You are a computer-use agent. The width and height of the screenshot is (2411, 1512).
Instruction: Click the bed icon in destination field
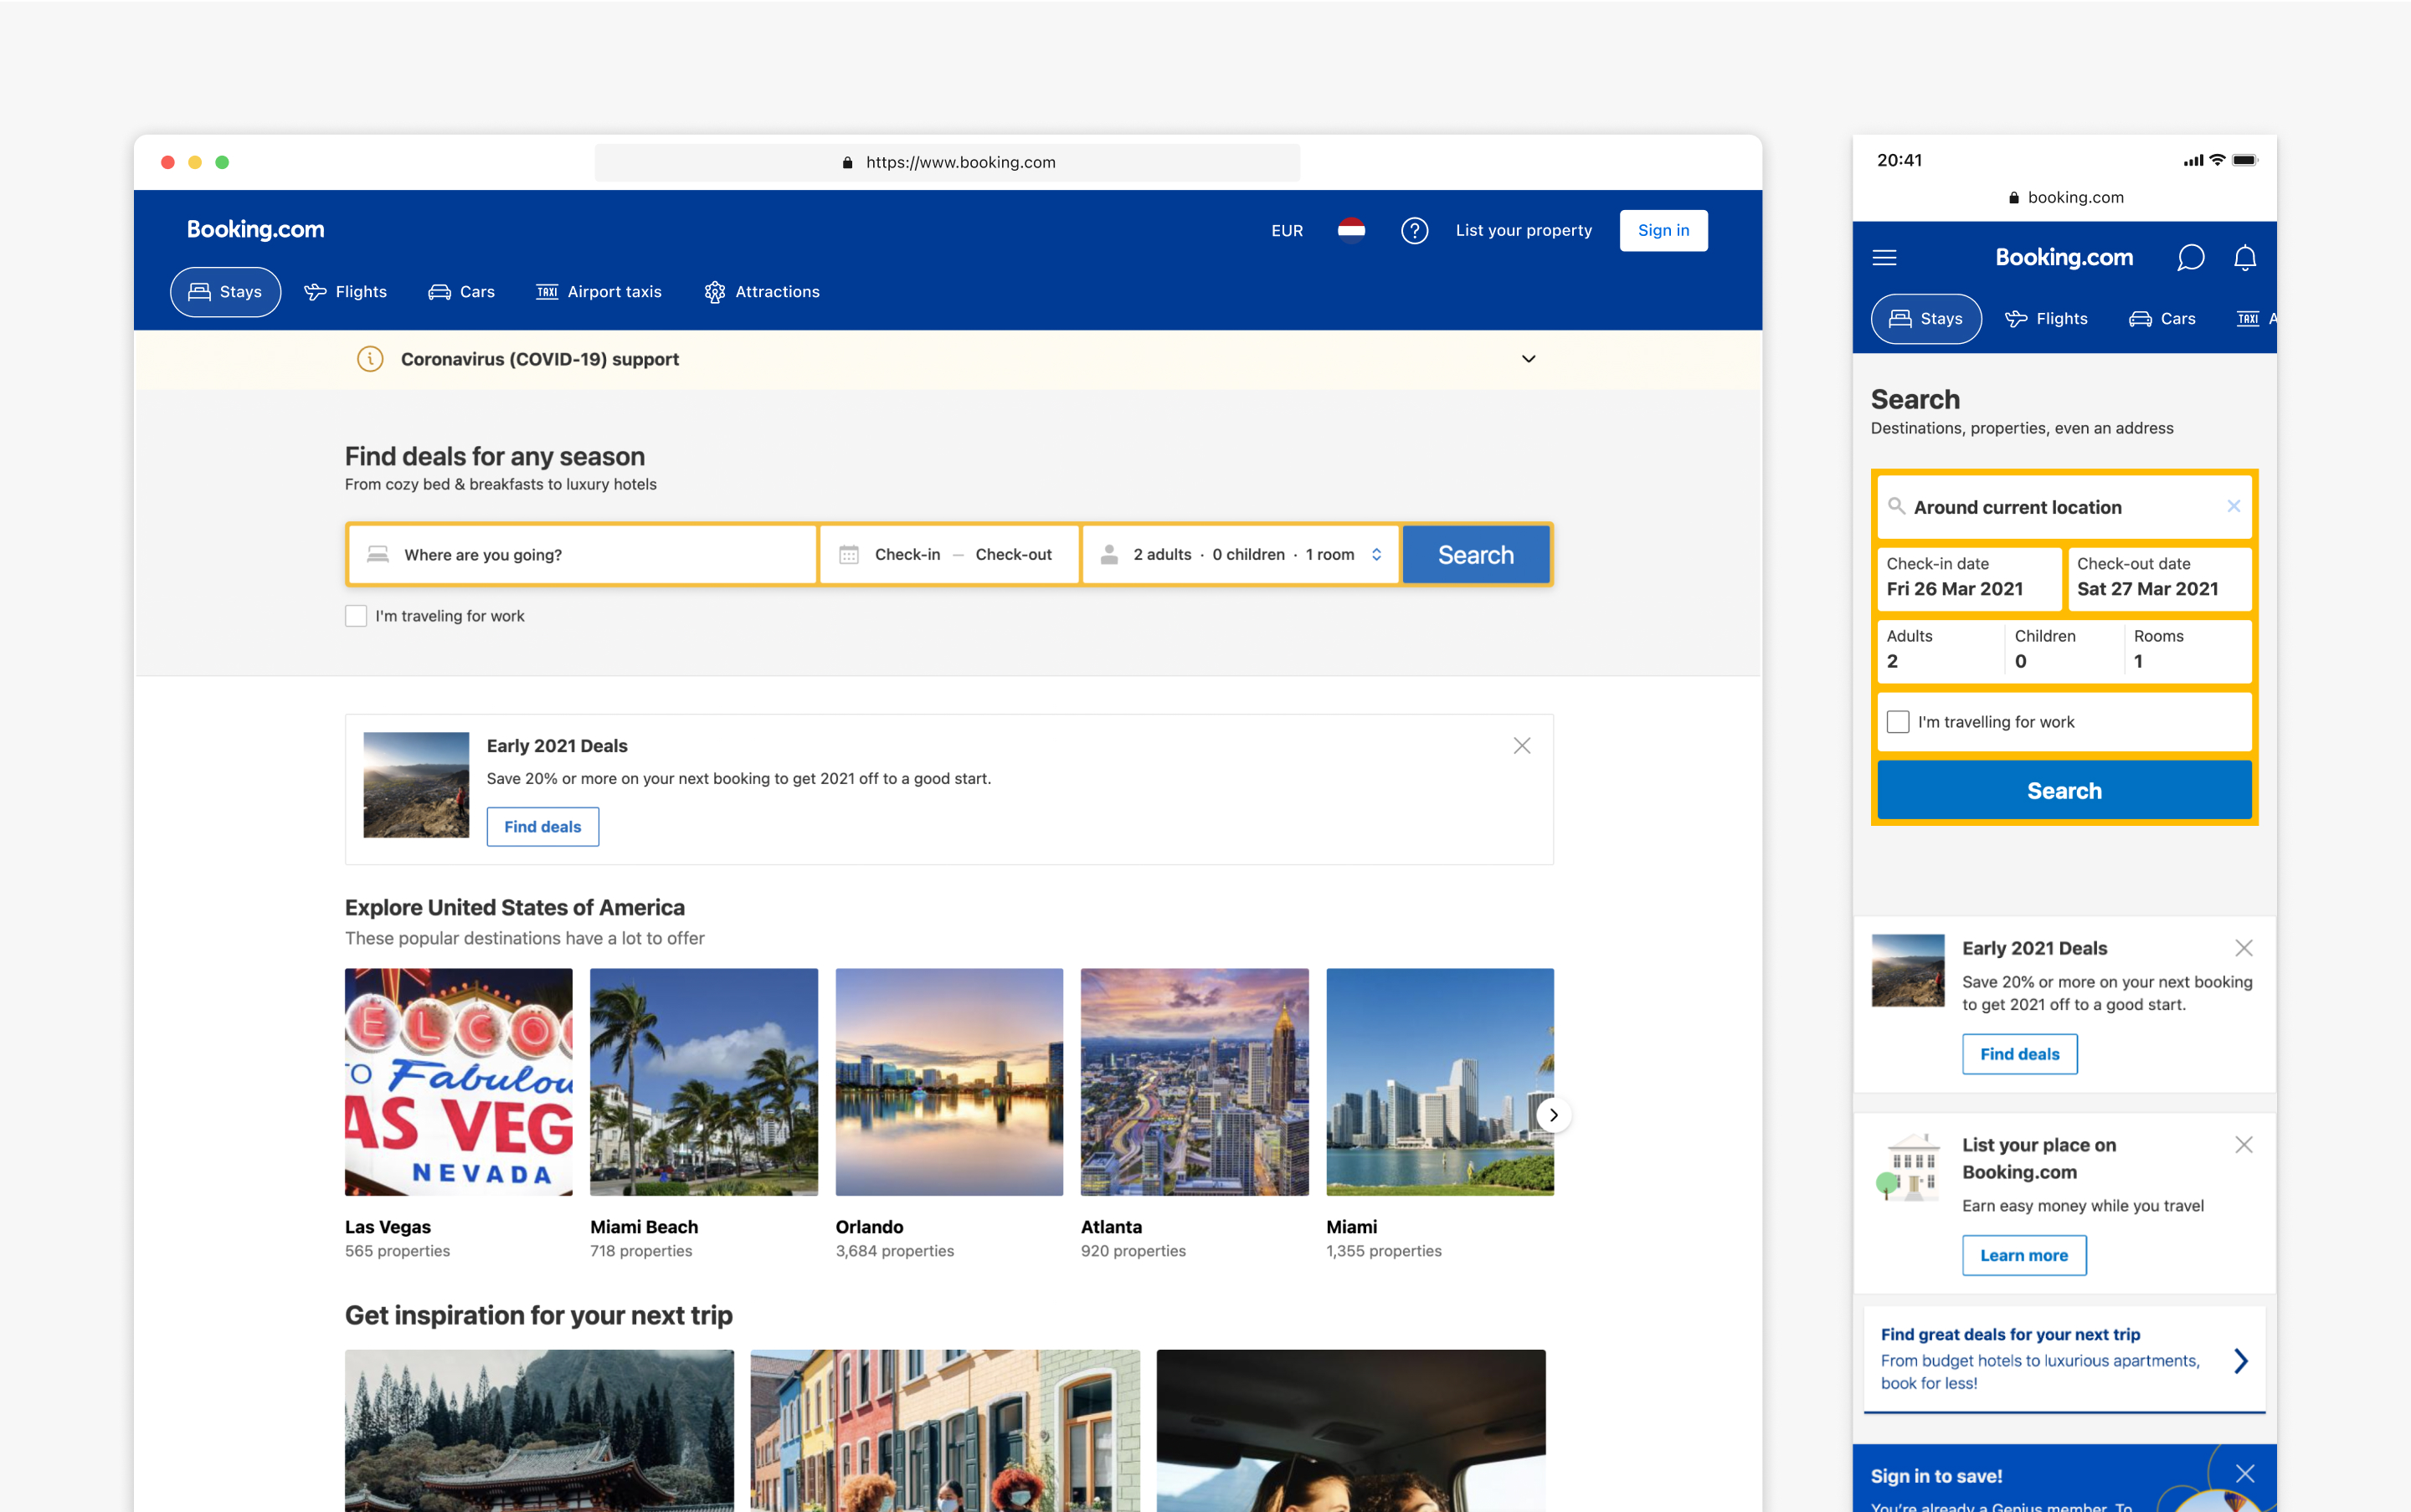coord(378,554)
